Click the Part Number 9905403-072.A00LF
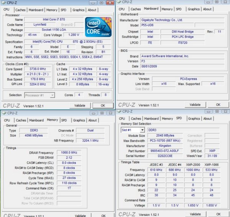 pyautogui.click(x=165, y=151)
